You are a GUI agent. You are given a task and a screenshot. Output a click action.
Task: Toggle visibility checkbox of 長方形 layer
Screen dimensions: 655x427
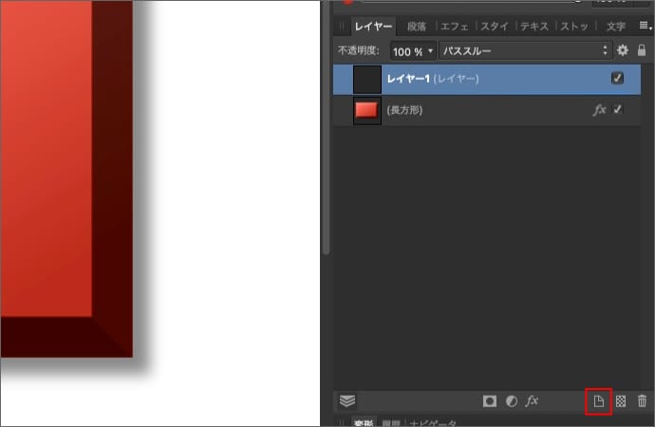(x=618, y=110)
